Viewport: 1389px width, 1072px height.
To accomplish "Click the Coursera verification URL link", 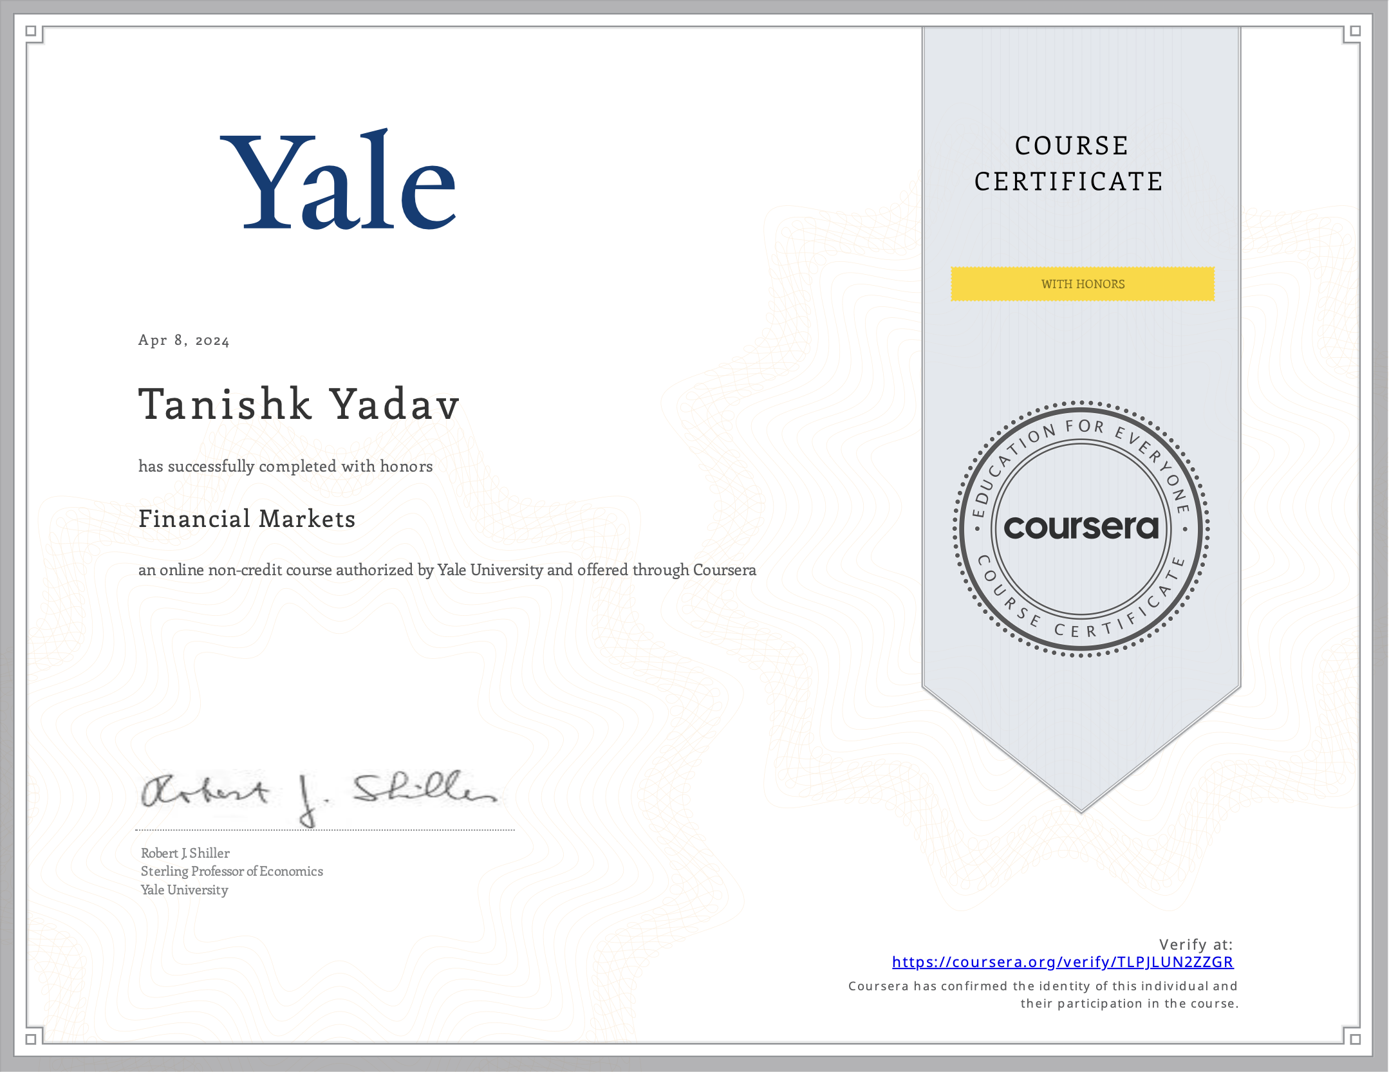I will coord(1062,962).
